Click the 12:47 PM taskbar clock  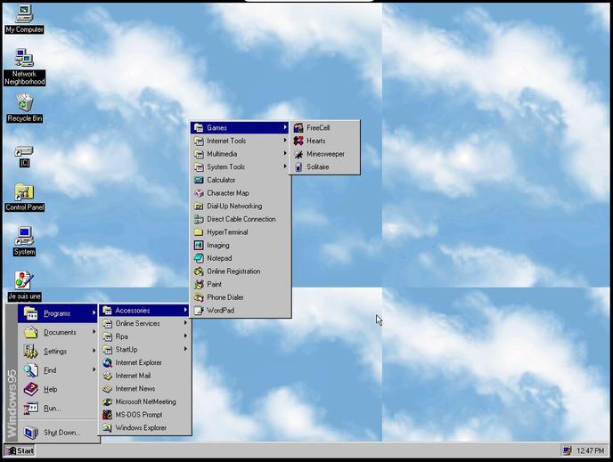click(x=591, y=450)
